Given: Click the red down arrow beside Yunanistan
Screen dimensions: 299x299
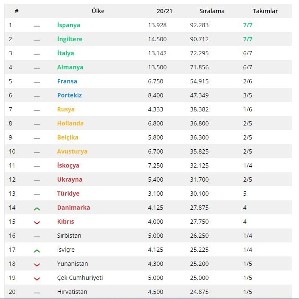Looking at the screenshot, I should [37, 265].
